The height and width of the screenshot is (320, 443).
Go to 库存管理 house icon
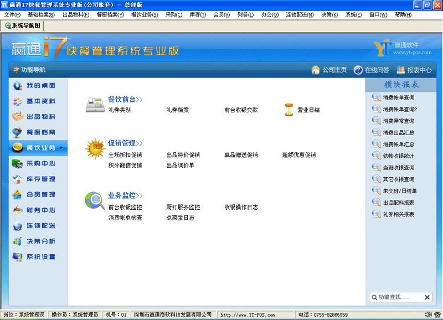[x=18, y=179]
